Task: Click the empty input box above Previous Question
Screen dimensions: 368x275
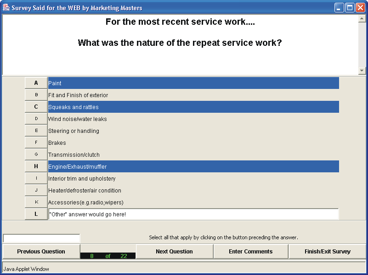Action: pos(41,238)
